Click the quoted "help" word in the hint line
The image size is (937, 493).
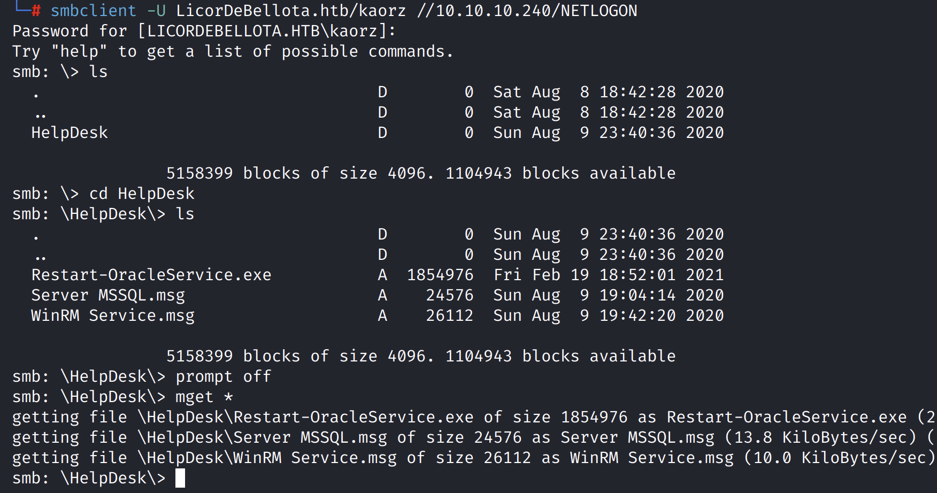pos(79,51)
